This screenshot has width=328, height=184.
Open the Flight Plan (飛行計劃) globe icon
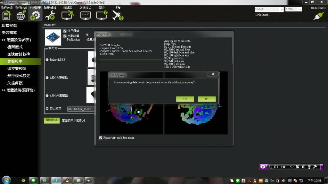21,15
